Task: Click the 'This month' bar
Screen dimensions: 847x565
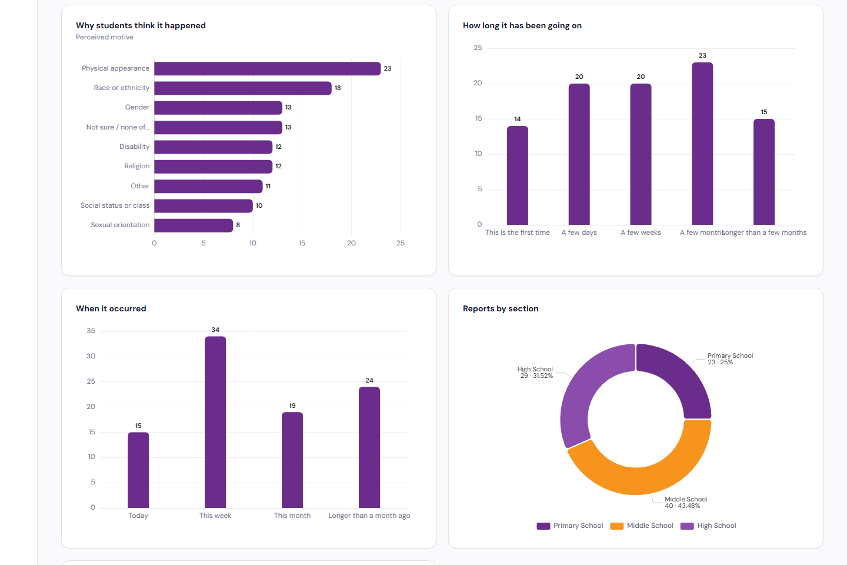Action: pyautogui.click(x=292, y=460)
